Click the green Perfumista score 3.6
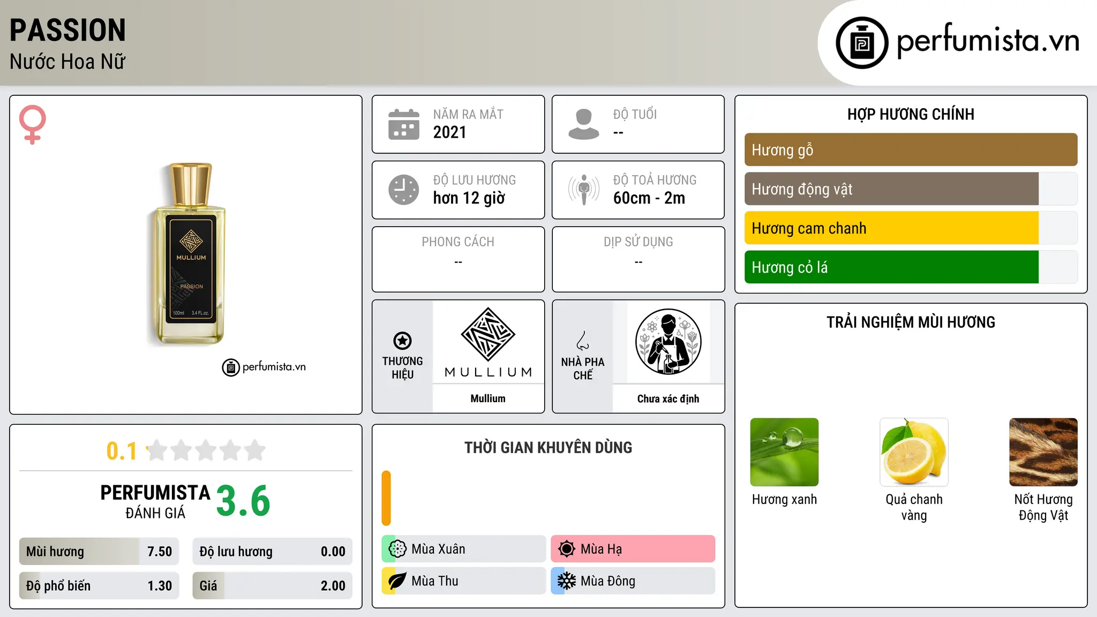1097x617 pixels. click(x=243, y=501)
